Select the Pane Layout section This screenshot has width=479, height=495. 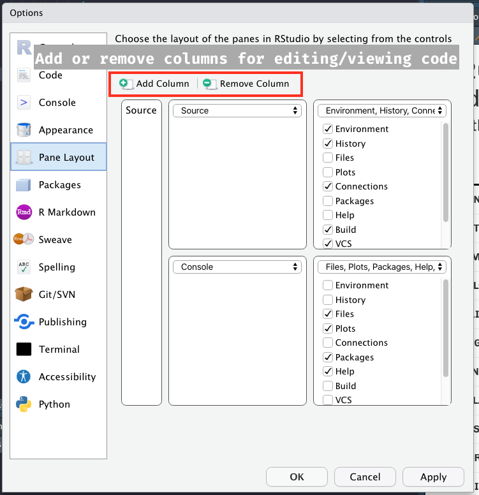point(59,157)
